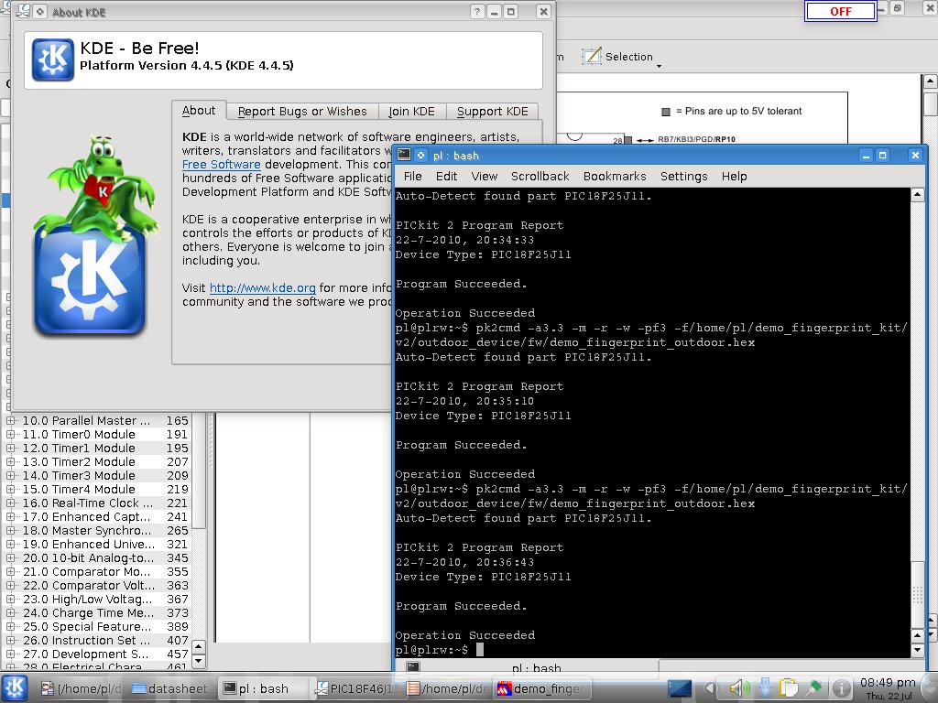Click the info notification tray icon
Image resolution: width=938 pixels, height=703 pixels.
click(x=839, y=688)
